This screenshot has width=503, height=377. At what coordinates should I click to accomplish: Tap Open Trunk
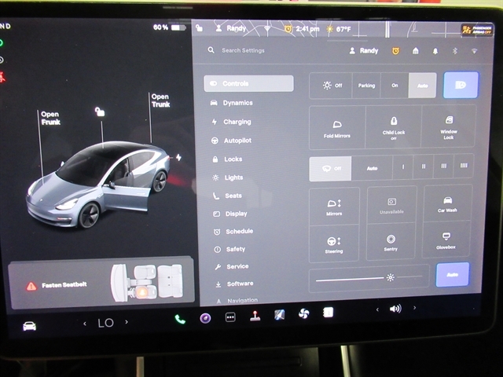160,101
